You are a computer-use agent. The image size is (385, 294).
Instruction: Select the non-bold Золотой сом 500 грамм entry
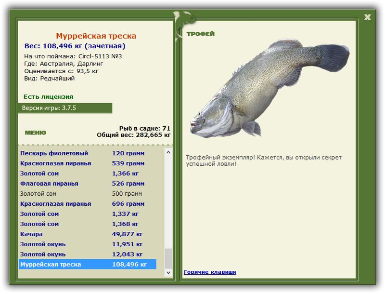point(88,193)
